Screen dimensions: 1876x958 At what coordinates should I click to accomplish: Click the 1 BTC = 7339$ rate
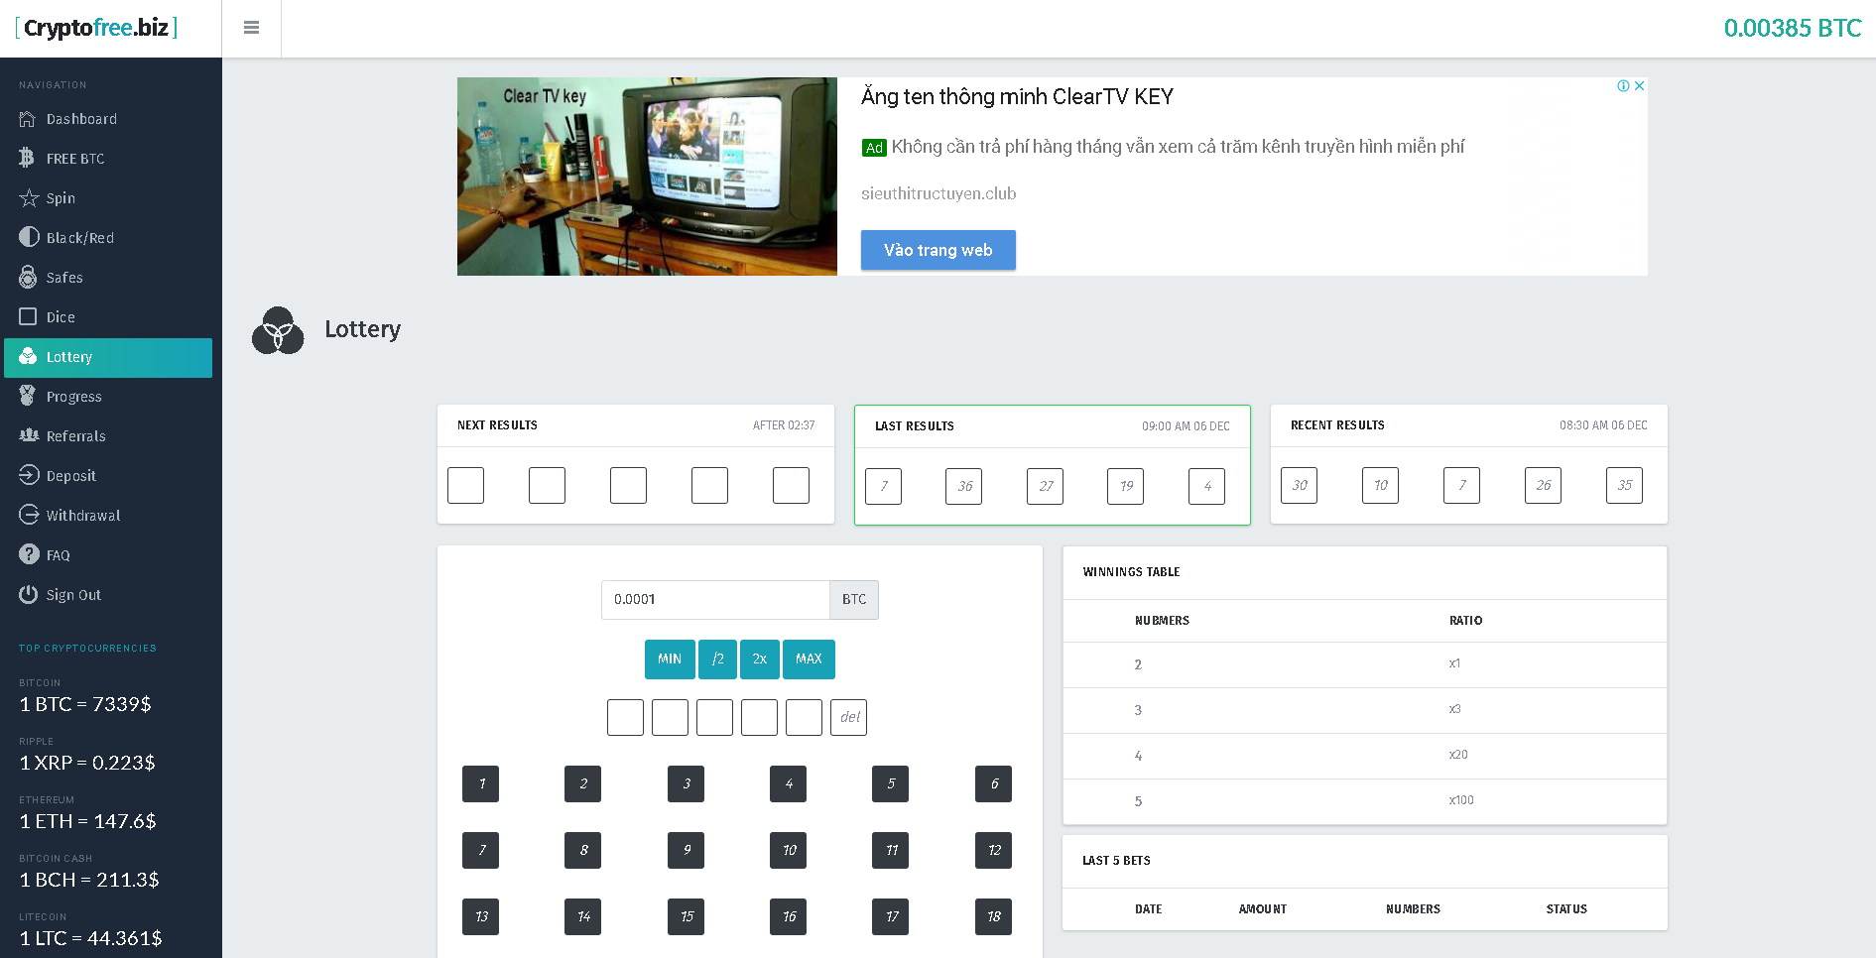(85, 704)
